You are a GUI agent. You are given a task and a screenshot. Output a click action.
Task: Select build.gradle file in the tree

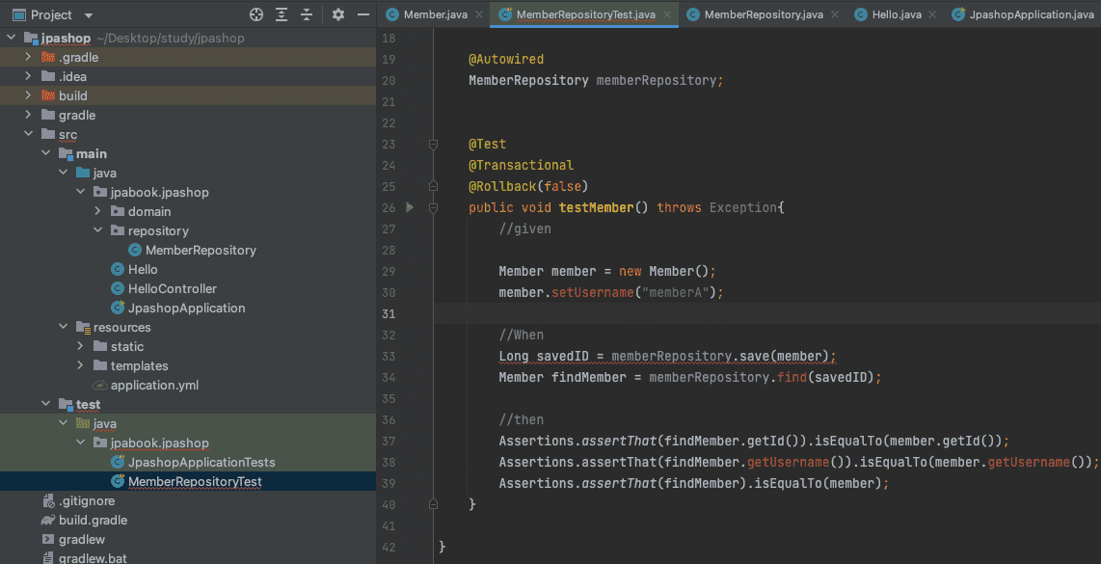click(93, 520)
